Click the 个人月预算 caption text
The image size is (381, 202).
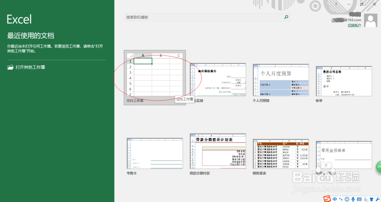click(261, 101)
